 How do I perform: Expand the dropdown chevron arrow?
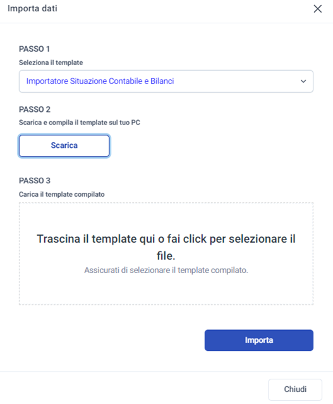point(303,82)
